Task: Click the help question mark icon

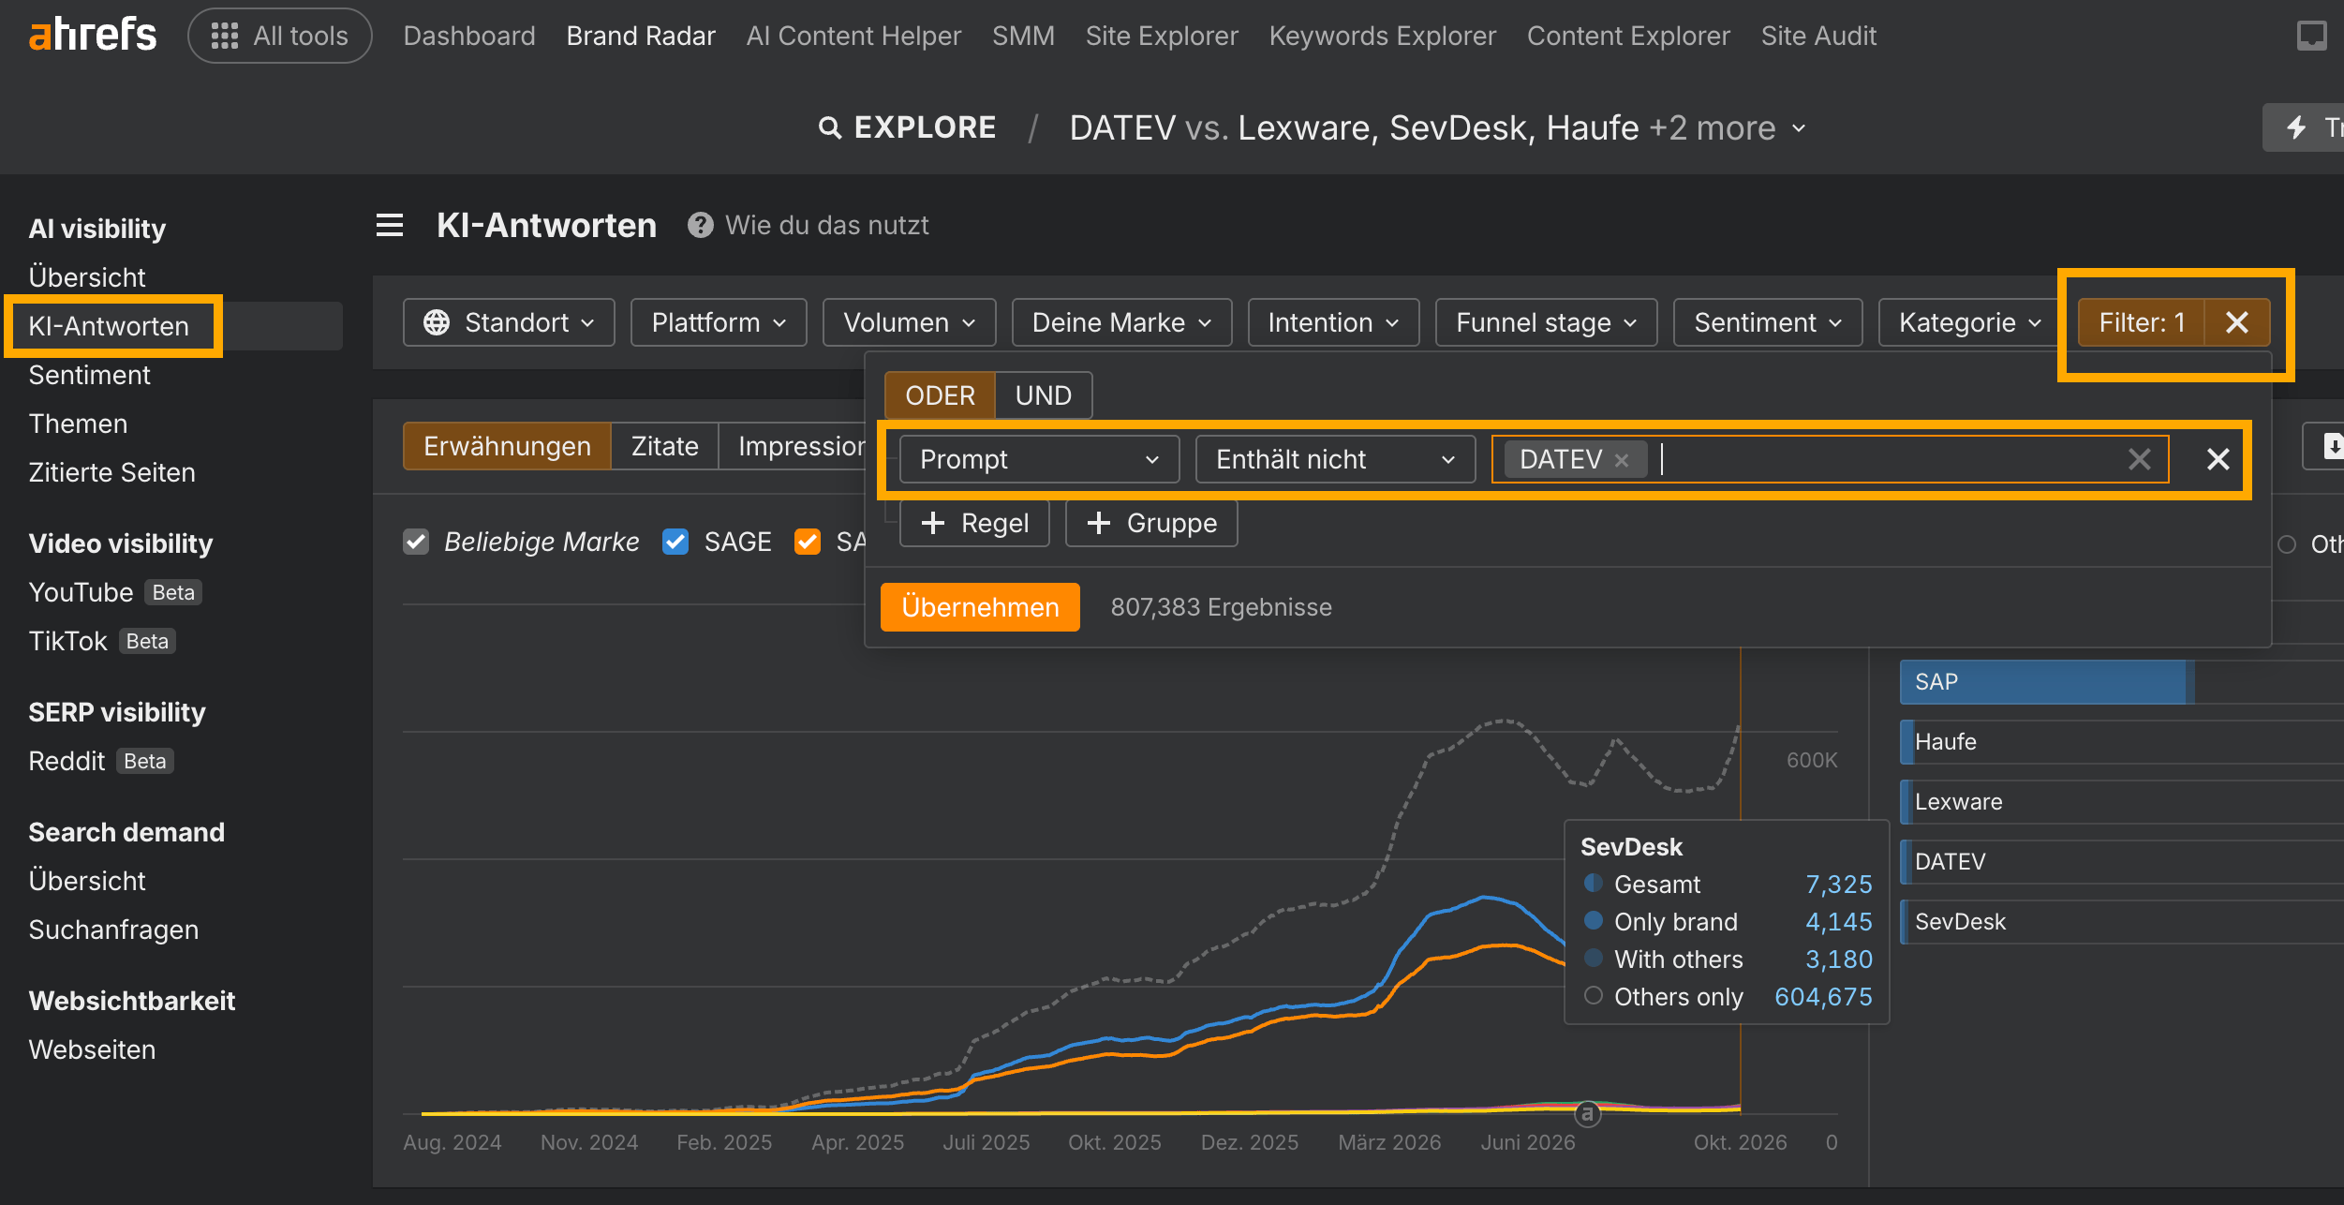Action: (x=700, y=225)
